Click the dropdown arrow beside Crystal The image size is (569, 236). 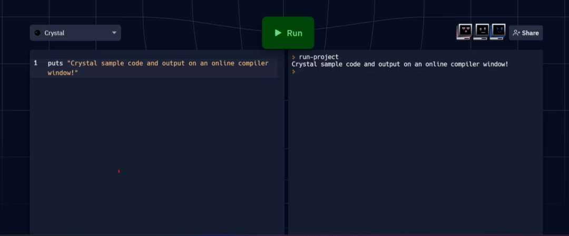point(114,33)
